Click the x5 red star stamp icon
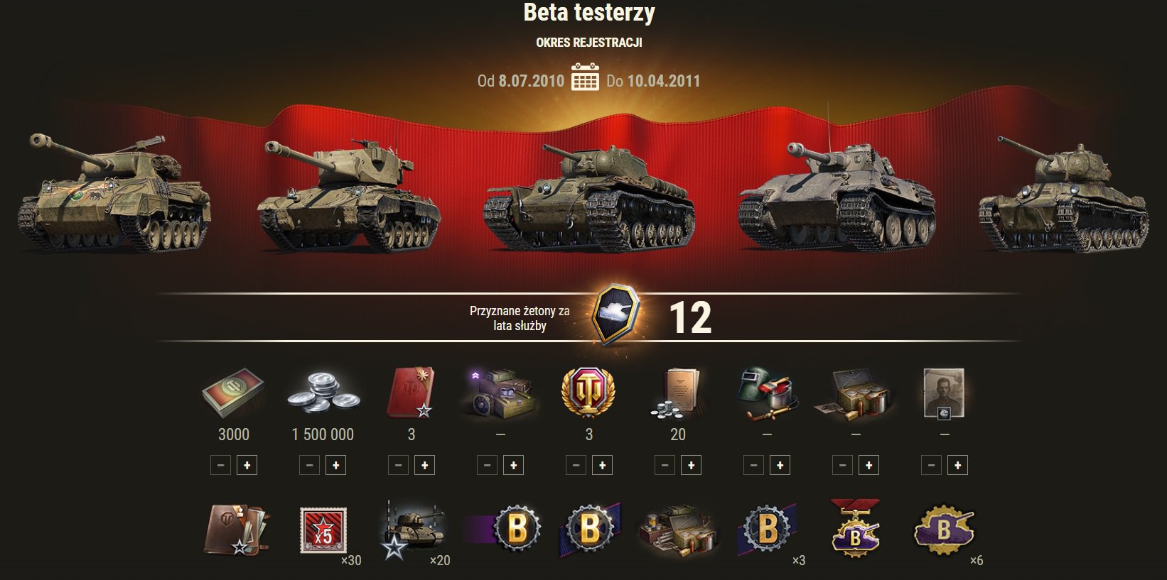 coord(323,530)
